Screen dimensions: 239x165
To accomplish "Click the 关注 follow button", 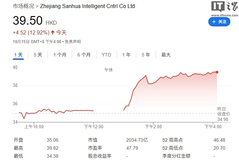I will (x=219, y=22).
